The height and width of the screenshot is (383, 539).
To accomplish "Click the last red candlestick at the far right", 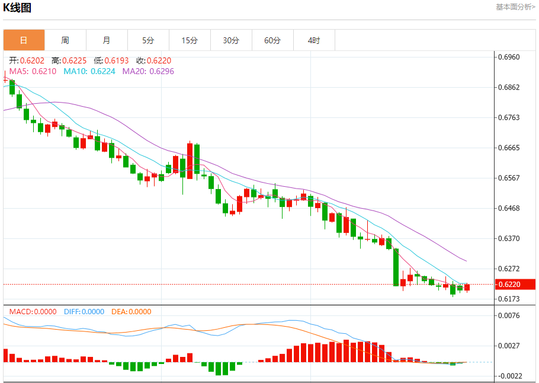I will click(467, 288).
